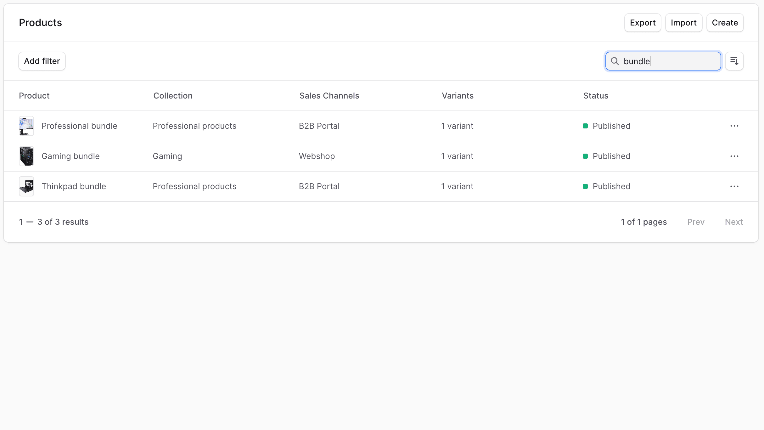Open actions menu for Gaming bundle
764x430 pixels.
click(x=734, y=156)
